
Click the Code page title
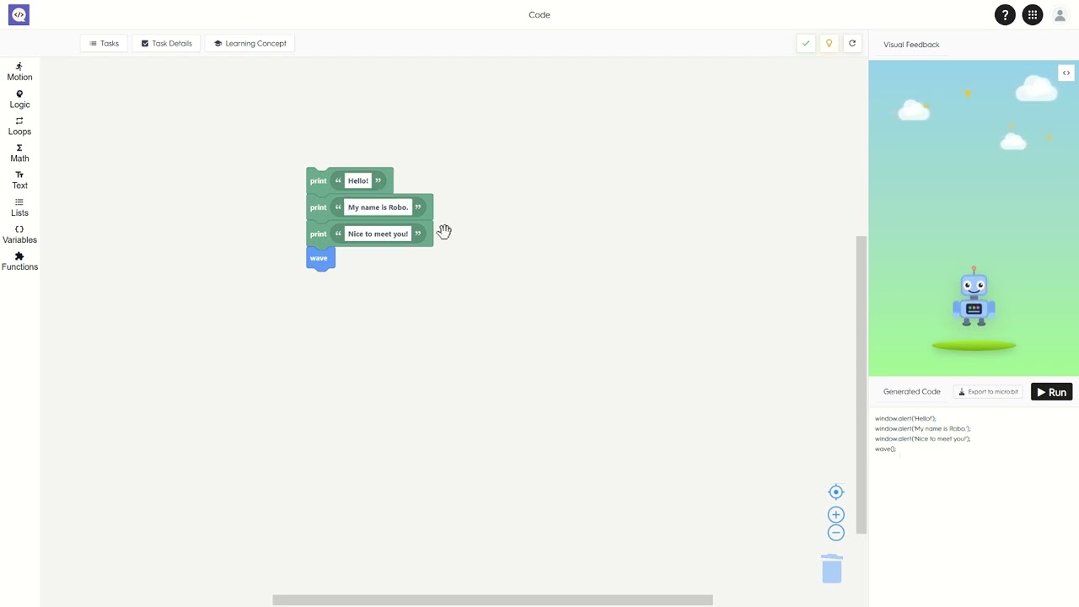(539, 14)
